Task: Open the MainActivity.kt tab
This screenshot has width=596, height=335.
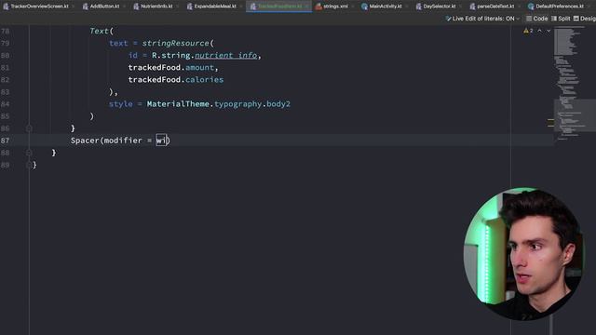Action: pos(386,7)
